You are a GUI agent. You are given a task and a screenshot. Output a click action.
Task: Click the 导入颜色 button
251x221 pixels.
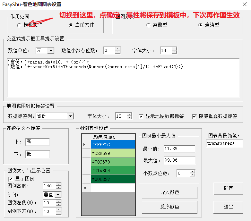169,192
